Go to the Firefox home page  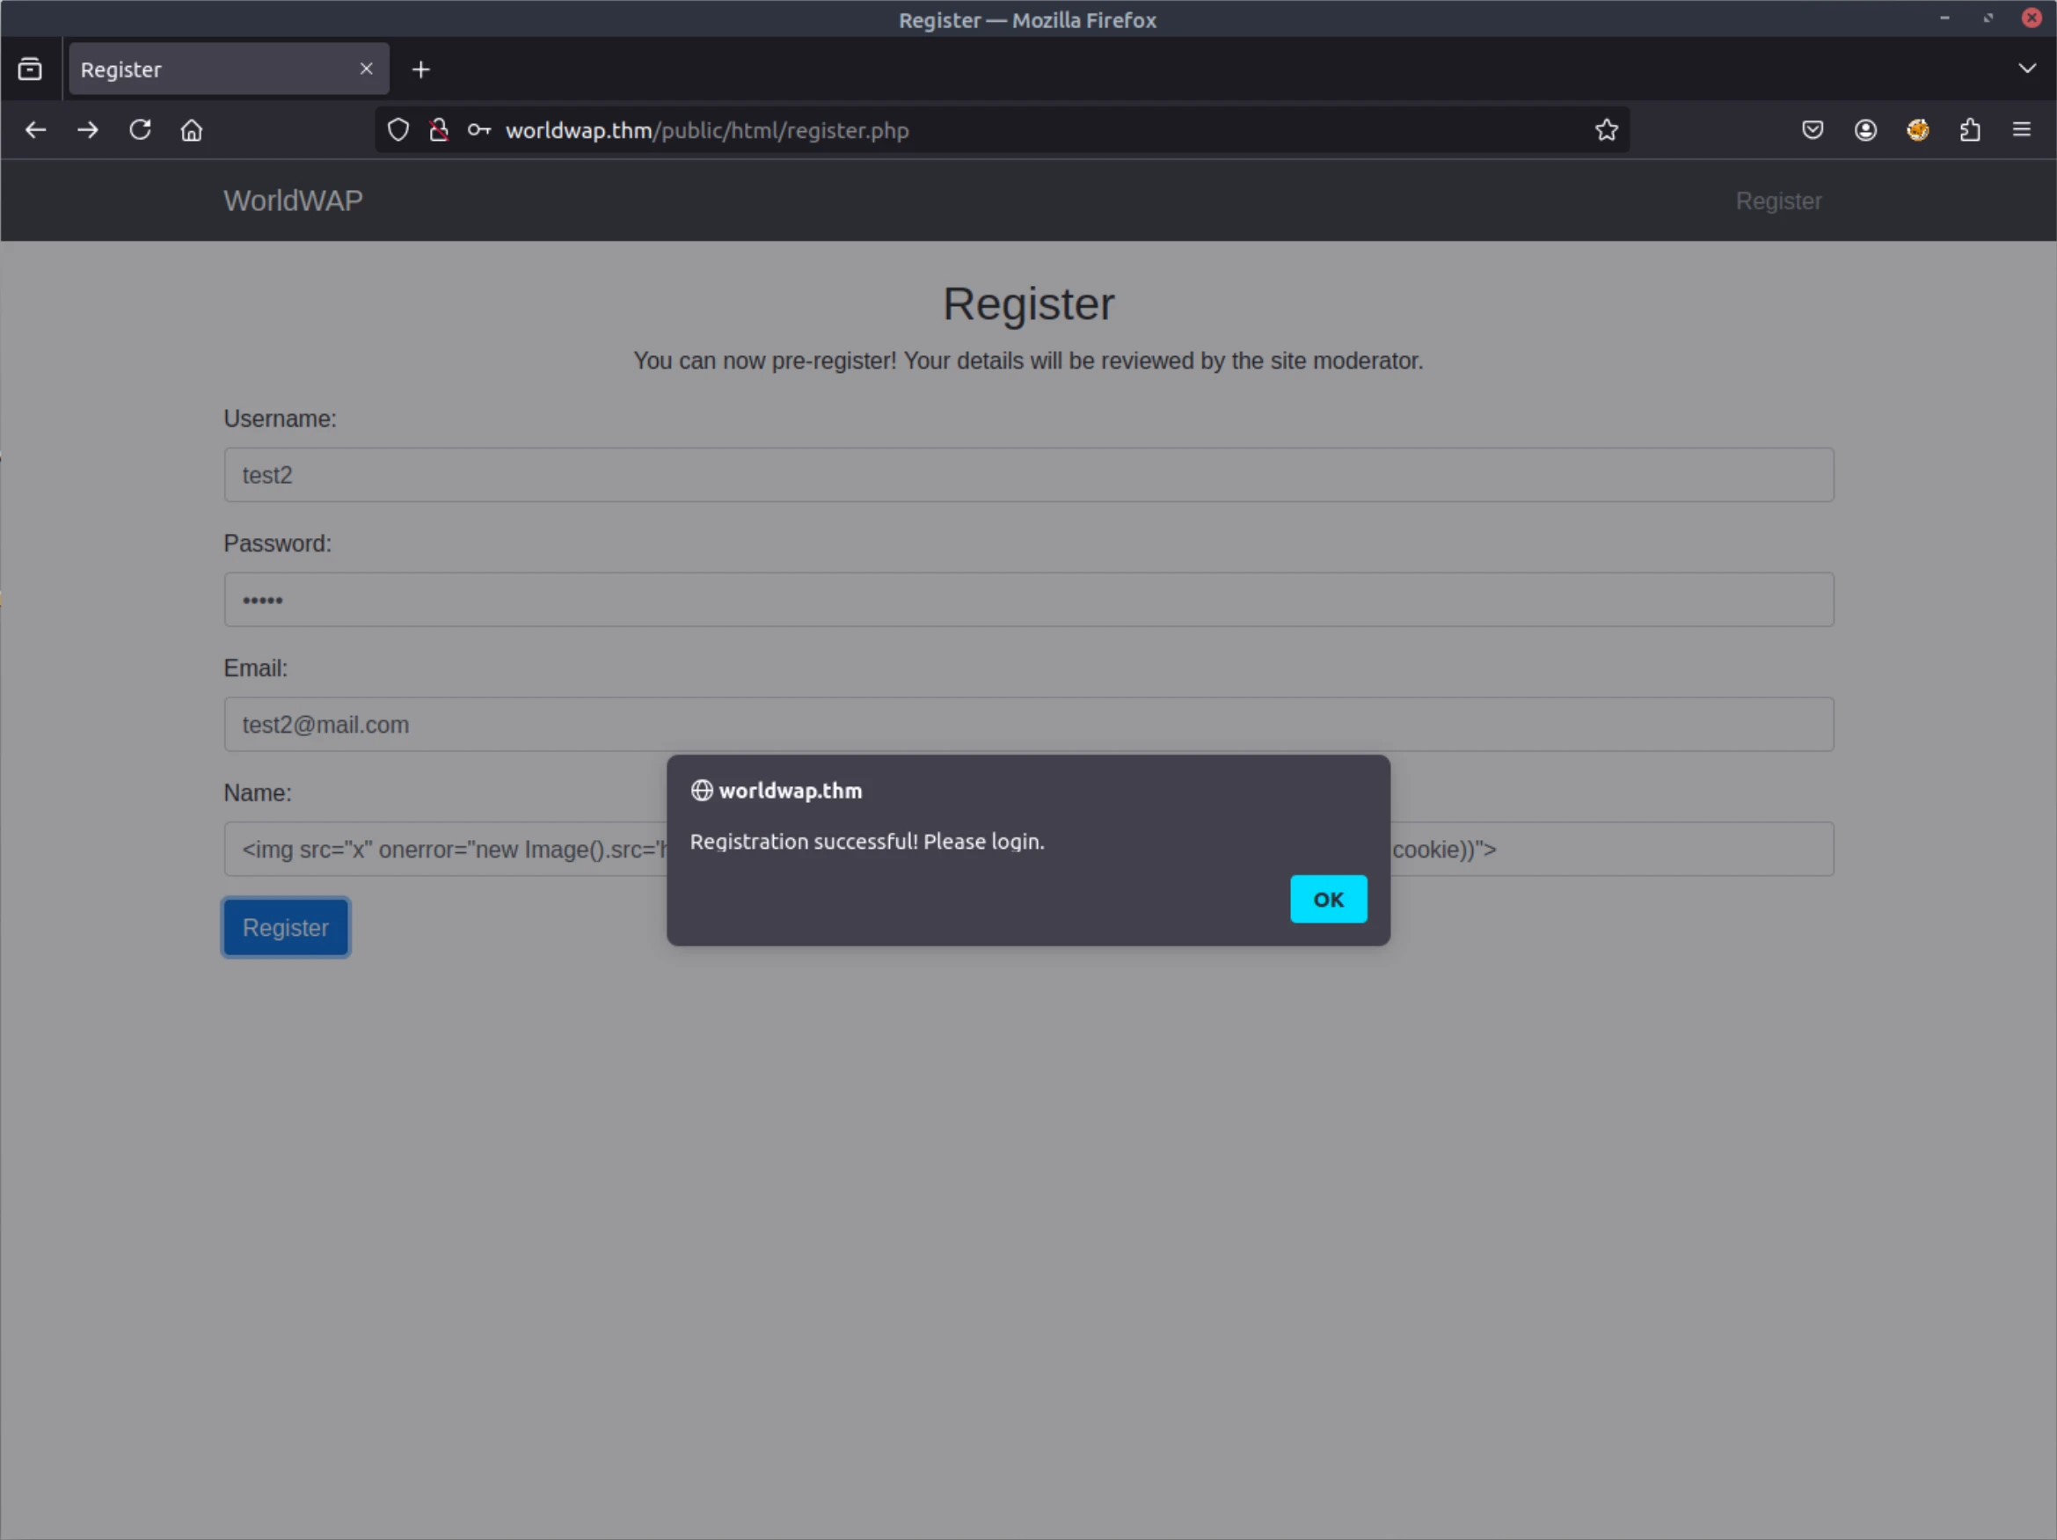coord(192,130)
